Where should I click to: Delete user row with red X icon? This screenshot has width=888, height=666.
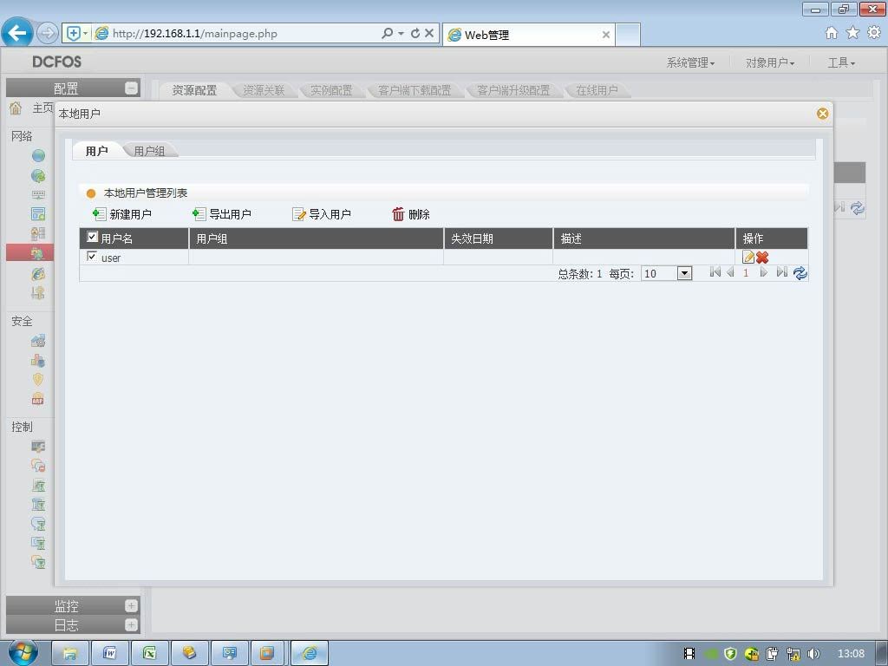pyautogui.click(x=762, y=257)
